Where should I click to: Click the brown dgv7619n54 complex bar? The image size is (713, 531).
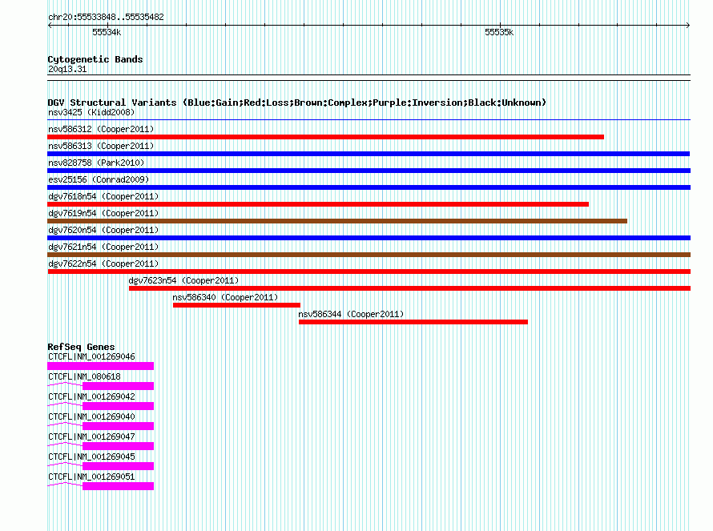337,221
